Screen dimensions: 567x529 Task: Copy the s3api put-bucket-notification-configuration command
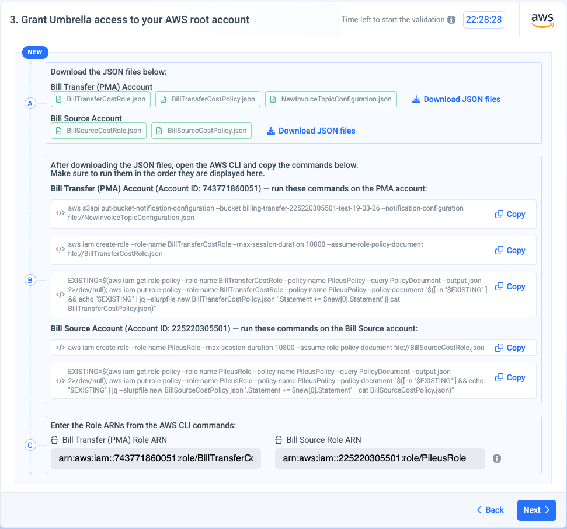(x=510, y=214)
